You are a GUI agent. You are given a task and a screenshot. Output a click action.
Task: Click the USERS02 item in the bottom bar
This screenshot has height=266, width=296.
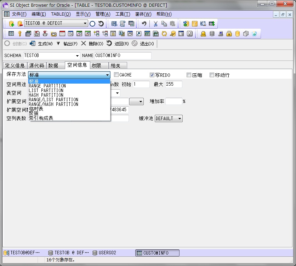[x=104, y=253]
